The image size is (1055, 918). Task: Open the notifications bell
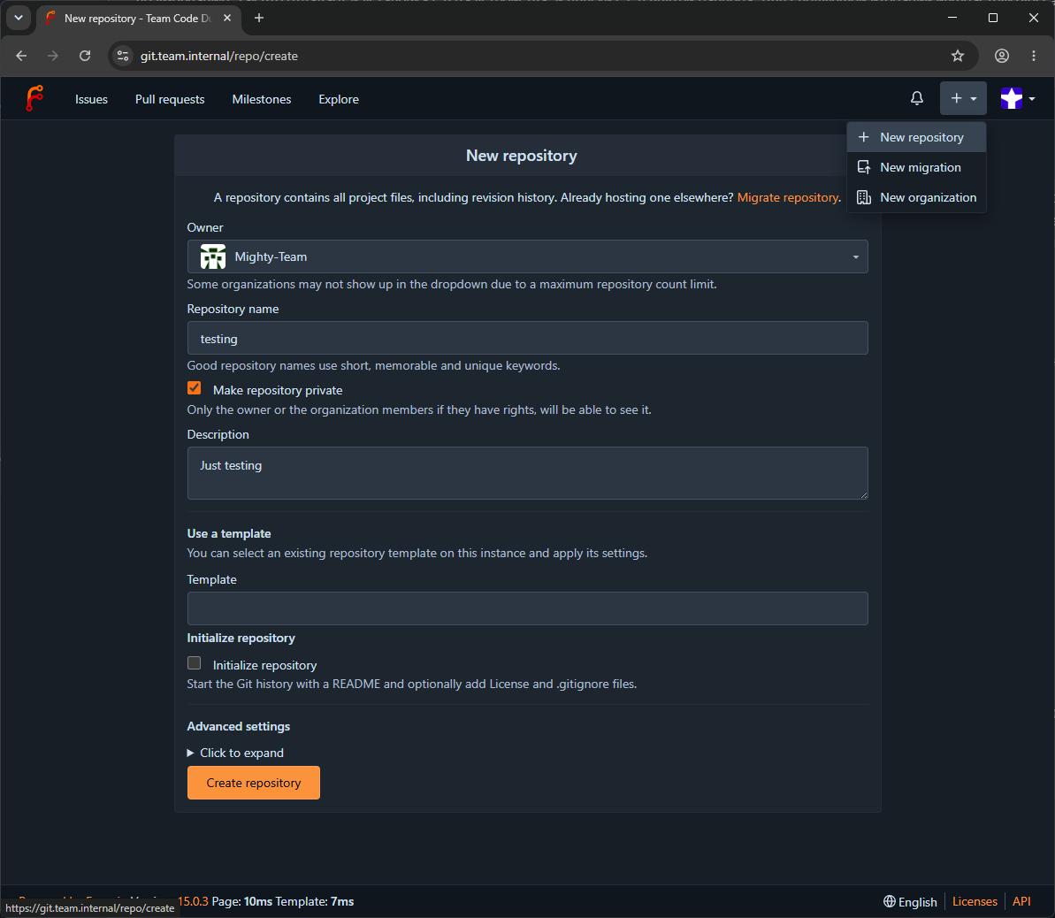point(916,98)
